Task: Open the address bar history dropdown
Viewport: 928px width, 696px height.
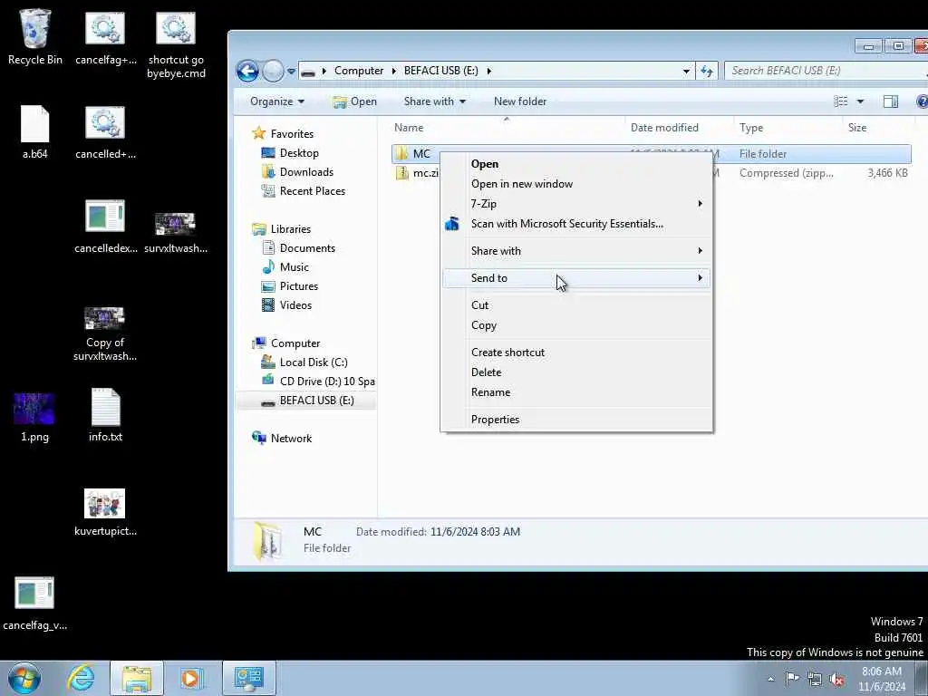Action: (x=686, y=71)
